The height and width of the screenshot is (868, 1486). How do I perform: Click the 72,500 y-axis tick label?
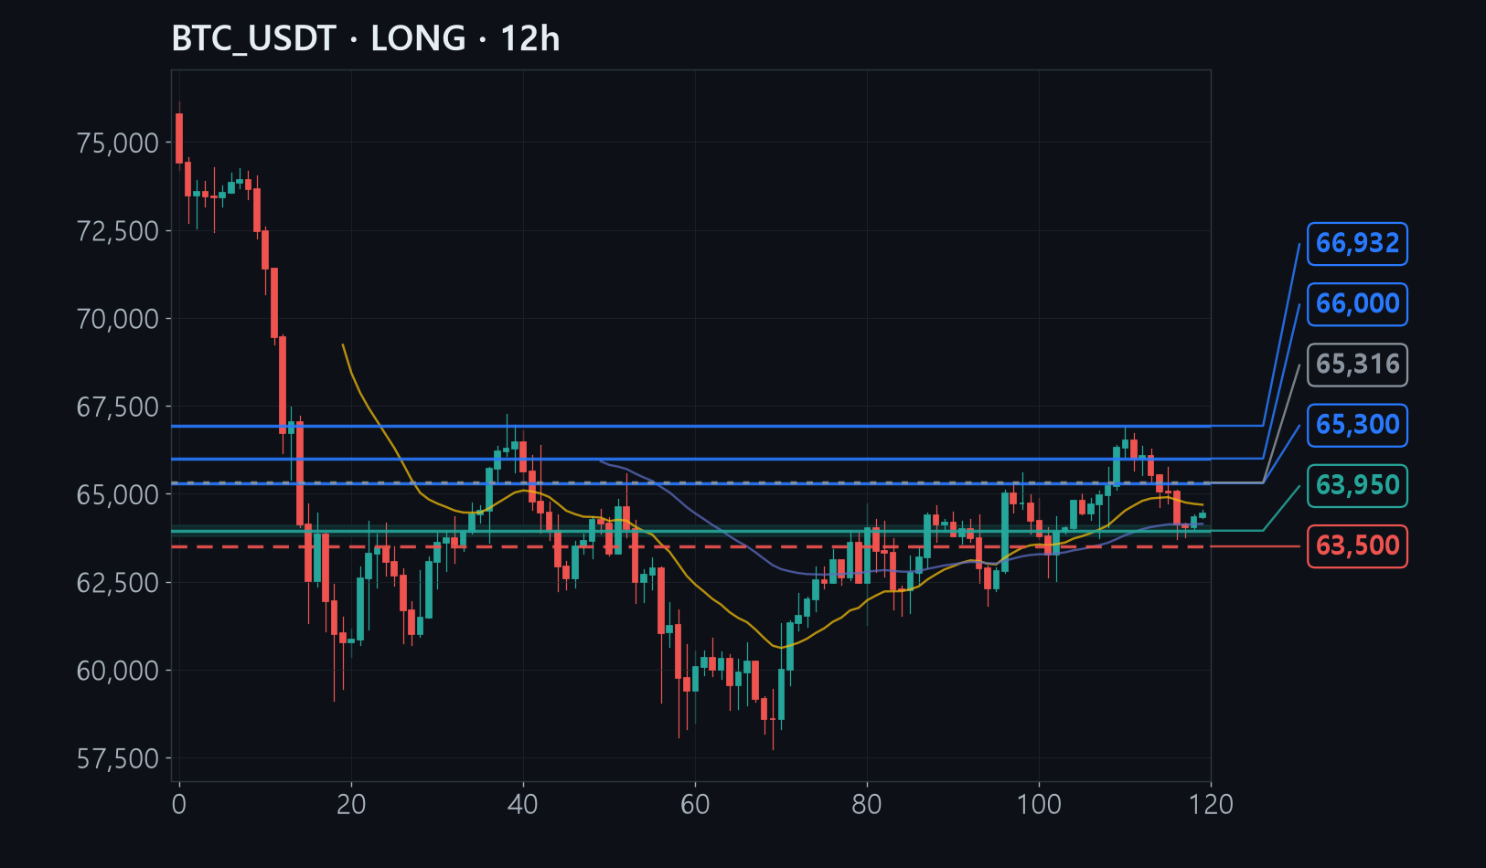pyautogui.click(x=118, y=231)
